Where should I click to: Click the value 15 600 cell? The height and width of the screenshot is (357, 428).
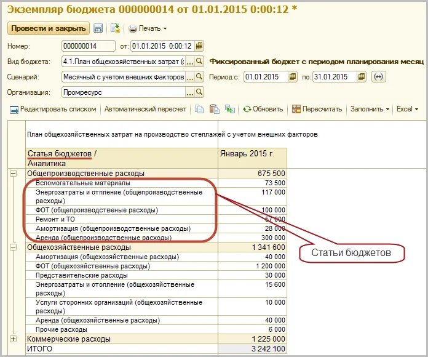[x=253, y=289]
